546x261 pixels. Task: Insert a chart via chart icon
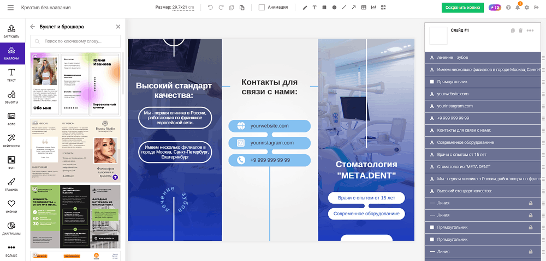(x=373, y=7)
